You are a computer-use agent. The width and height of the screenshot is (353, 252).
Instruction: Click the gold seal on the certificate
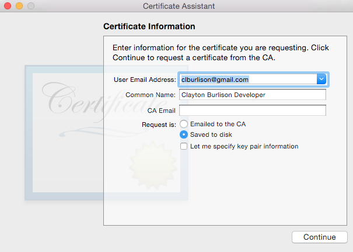(x=153, y=165)
